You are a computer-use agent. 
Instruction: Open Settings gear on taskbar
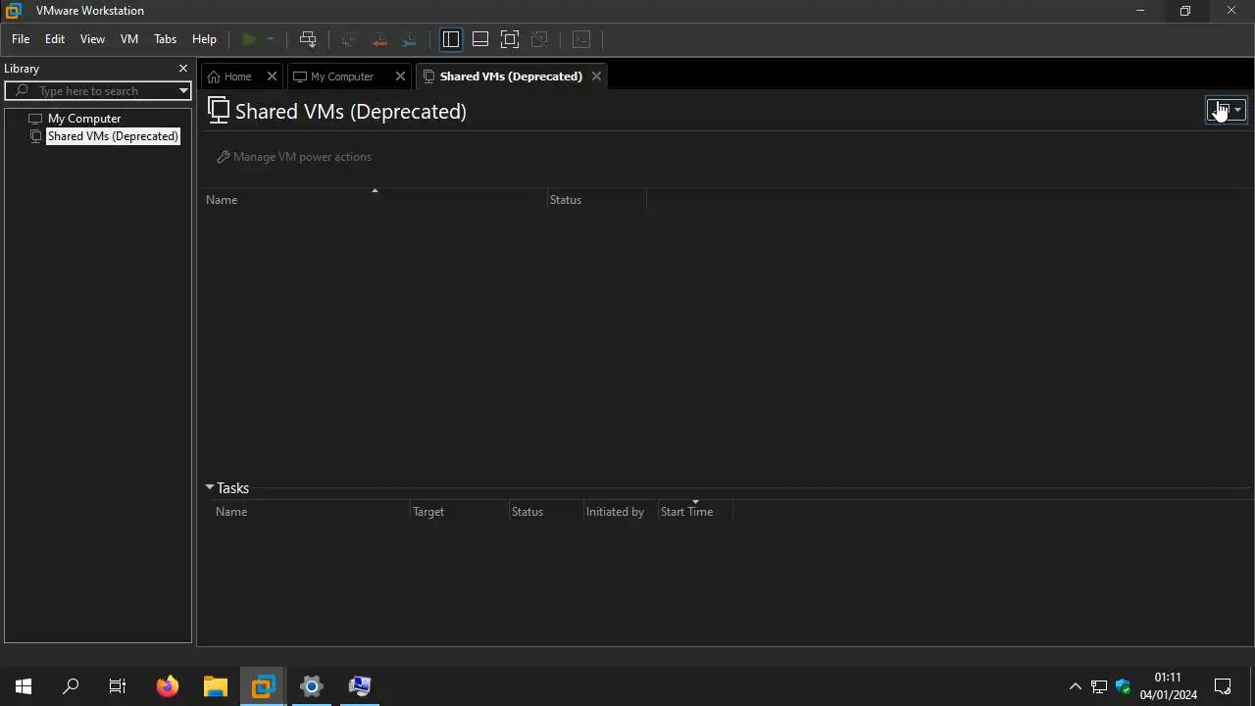[x=312, y=686]
